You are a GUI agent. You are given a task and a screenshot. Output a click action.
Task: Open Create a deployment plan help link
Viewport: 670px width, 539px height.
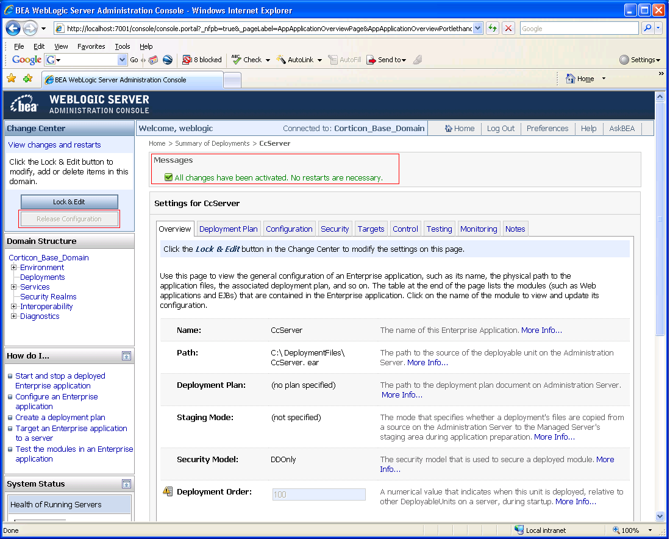click(x=60, y=417)
